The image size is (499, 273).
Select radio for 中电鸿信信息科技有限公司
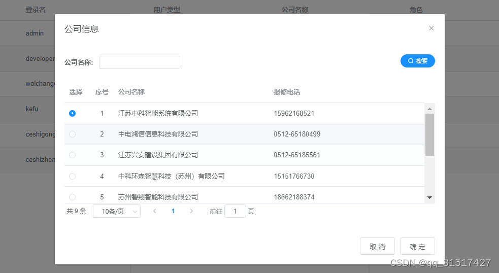pos(72,134)
